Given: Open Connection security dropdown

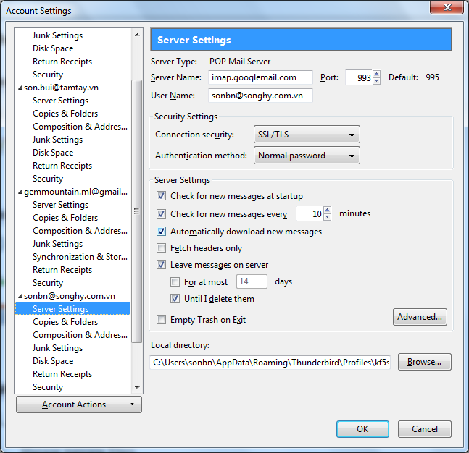Looking at the screenshot, I should [x=307, y=135].
